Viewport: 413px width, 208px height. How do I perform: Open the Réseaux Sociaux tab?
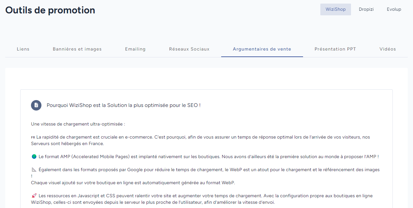pyautogui.click(x=189, y=49)
